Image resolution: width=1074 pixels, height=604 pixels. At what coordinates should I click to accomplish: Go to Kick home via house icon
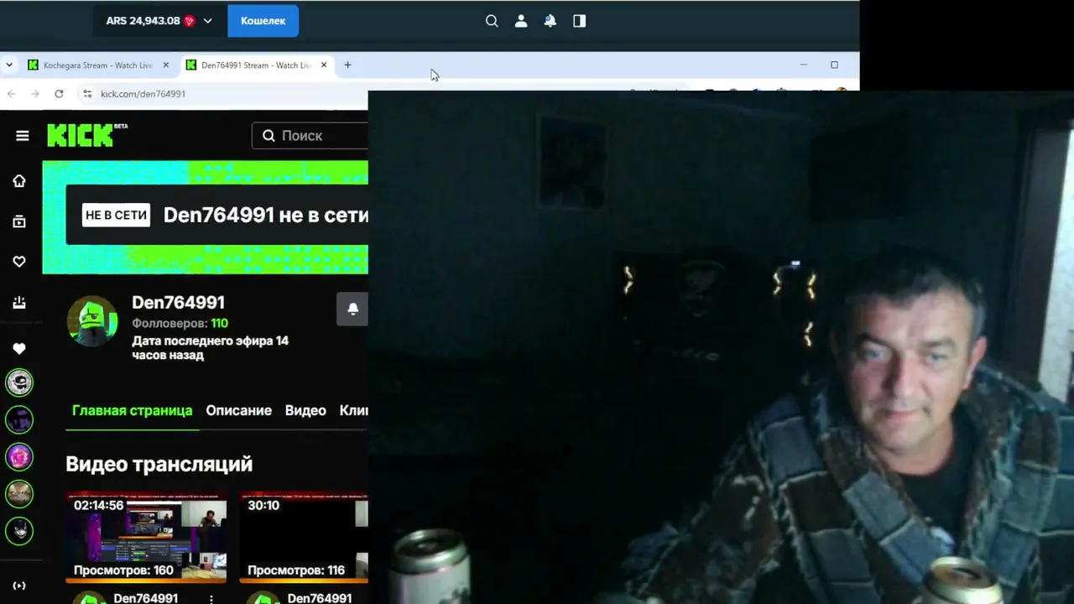[19, 181]
